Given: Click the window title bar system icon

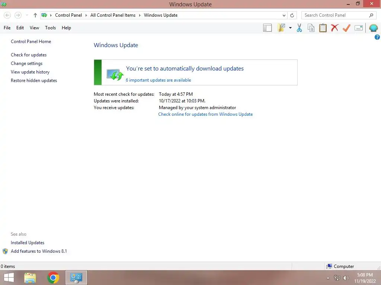Looking at the screenshot, I should pos(4,4).
